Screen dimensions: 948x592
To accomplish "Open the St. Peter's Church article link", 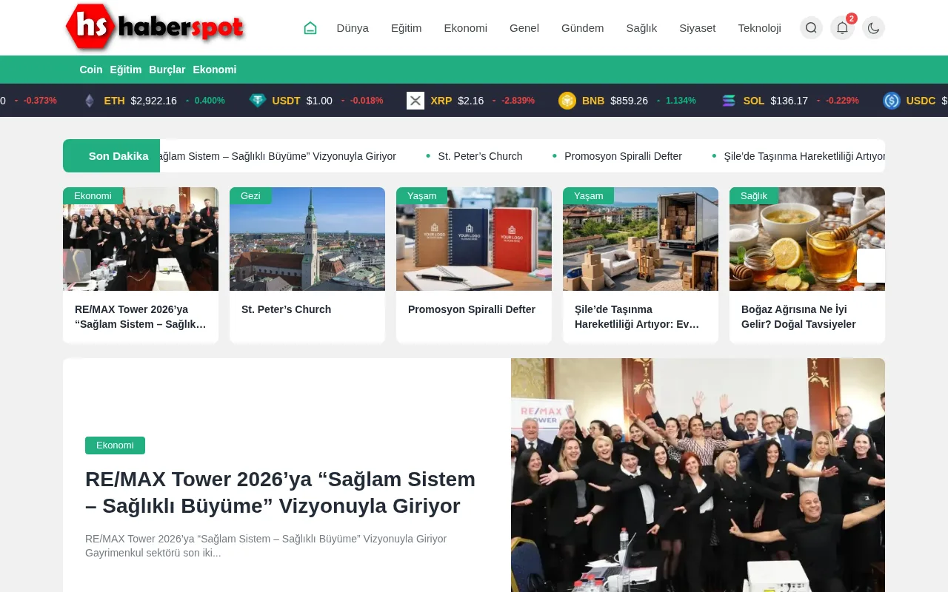I will coord(286,309).
